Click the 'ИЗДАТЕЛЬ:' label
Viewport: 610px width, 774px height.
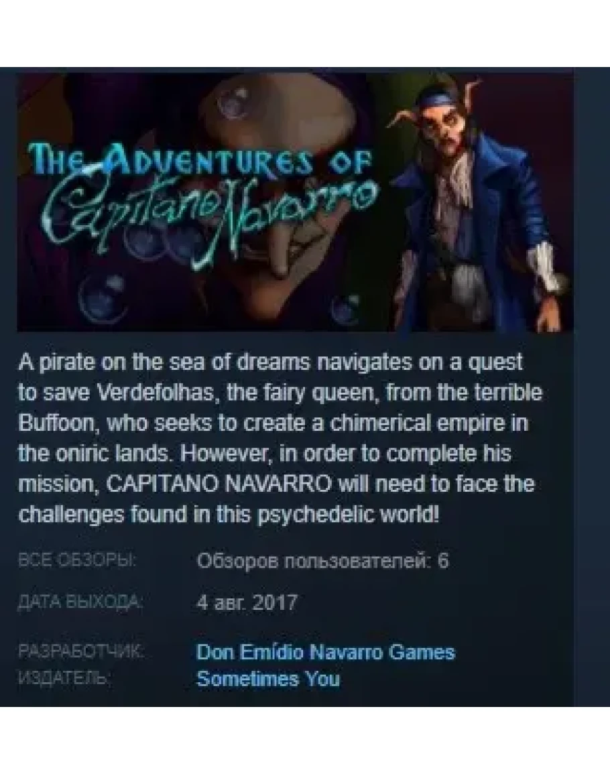tap(64, 678)
